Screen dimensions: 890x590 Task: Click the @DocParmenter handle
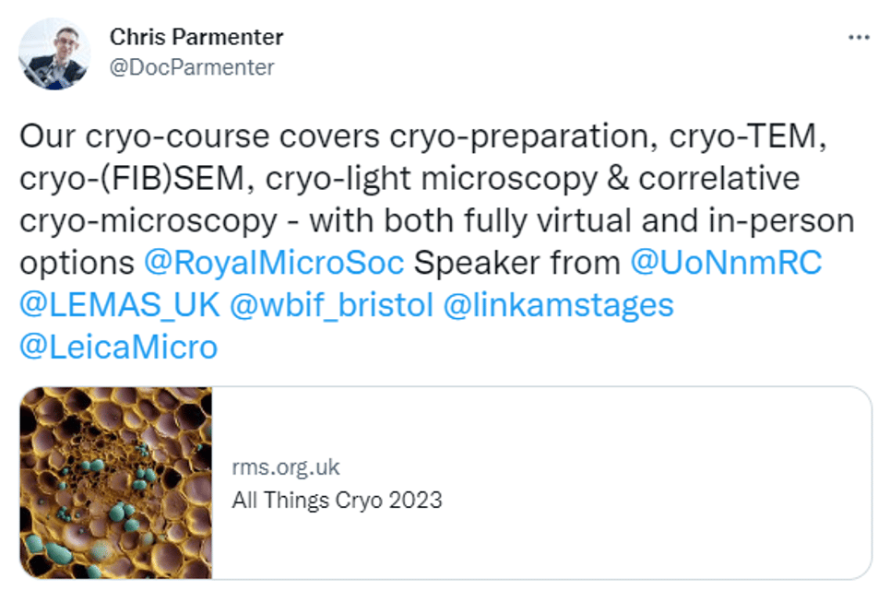192,67
